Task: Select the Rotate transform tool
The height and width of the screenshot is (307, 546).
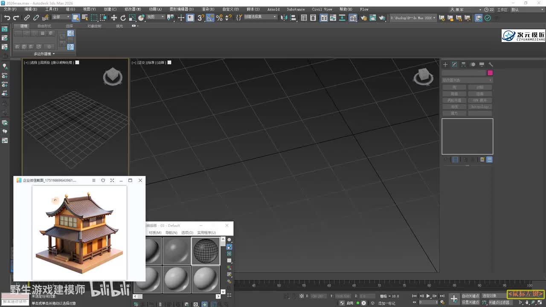Action: (x=123, y=17)
